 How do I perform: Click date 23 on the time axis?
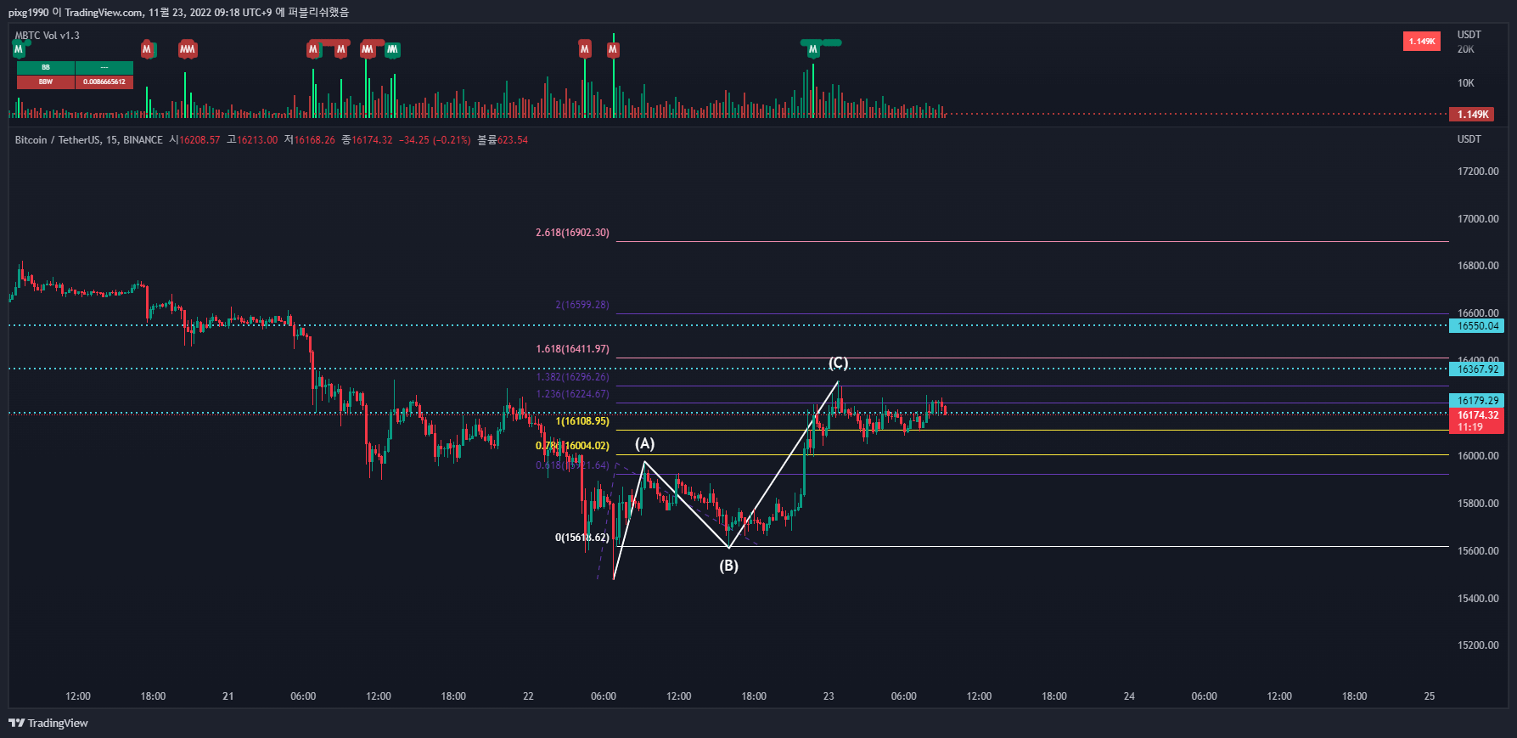pos(829,696)
